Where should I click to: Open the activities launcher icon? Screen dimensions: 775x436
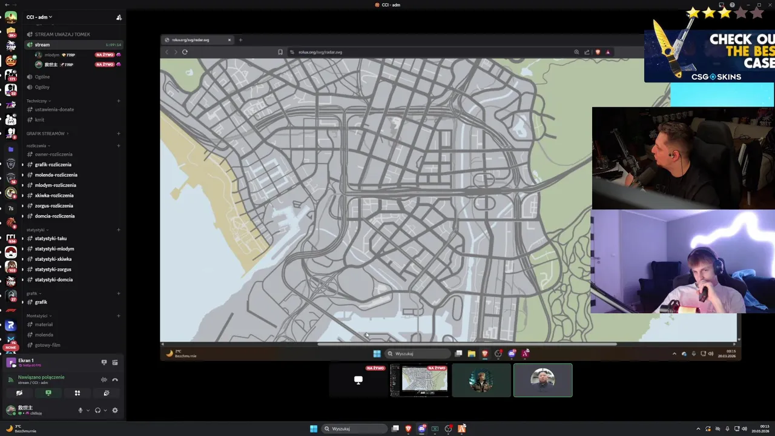pos(77,393)
